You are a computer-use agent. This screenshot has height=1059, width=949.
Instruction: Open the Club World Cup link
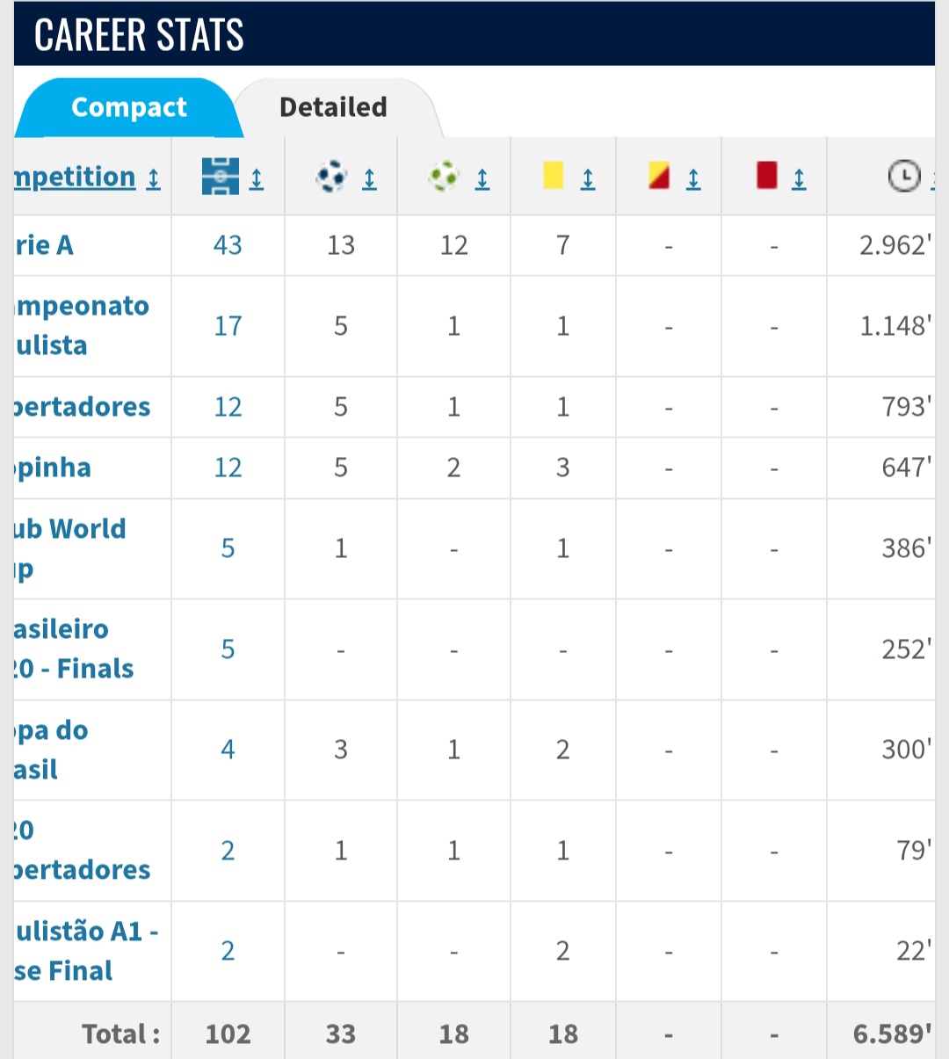pyautogui.click(x=70, y=549)
